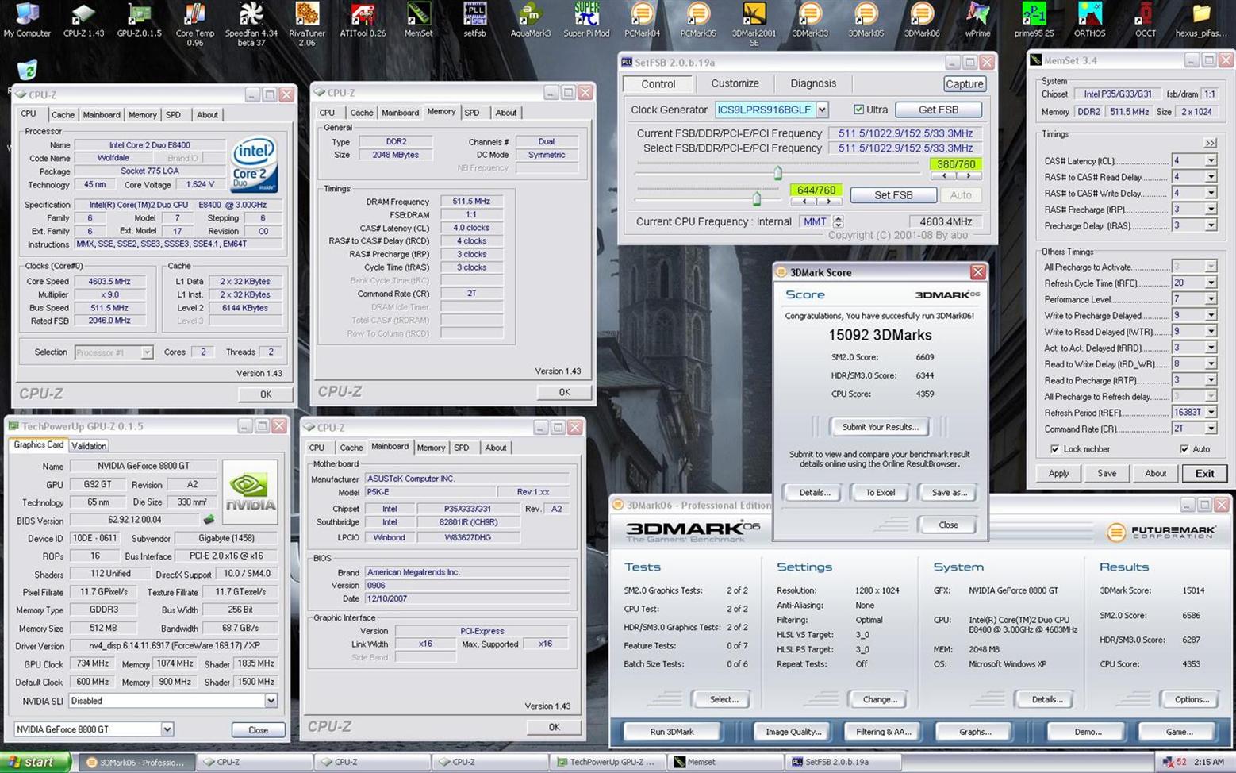Click Filtering & AA button in 3DMark06
Image resolution: width=1236 pixels, height=773 pixels.
pos(884,732)
